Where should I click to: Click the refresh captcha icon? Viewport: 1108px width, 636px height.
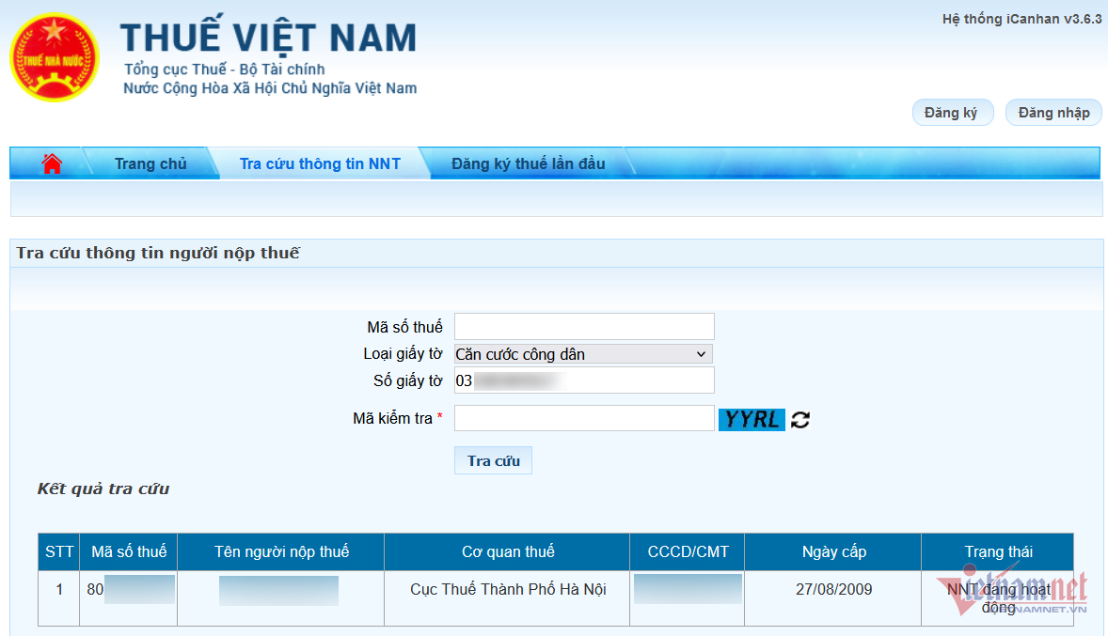800,420
